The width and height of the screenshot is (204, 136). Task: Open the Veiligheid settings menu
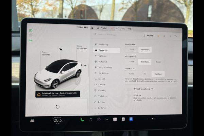click(x=106, y=96)
